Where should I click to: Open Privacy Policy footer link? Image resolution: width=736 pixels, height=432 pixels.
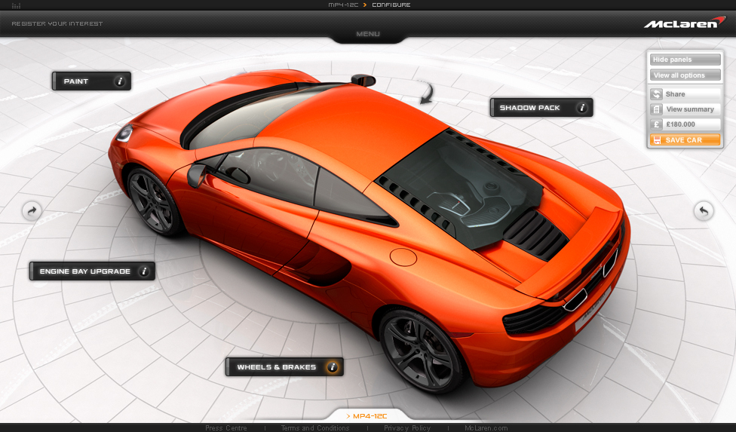tap(407, 427)
